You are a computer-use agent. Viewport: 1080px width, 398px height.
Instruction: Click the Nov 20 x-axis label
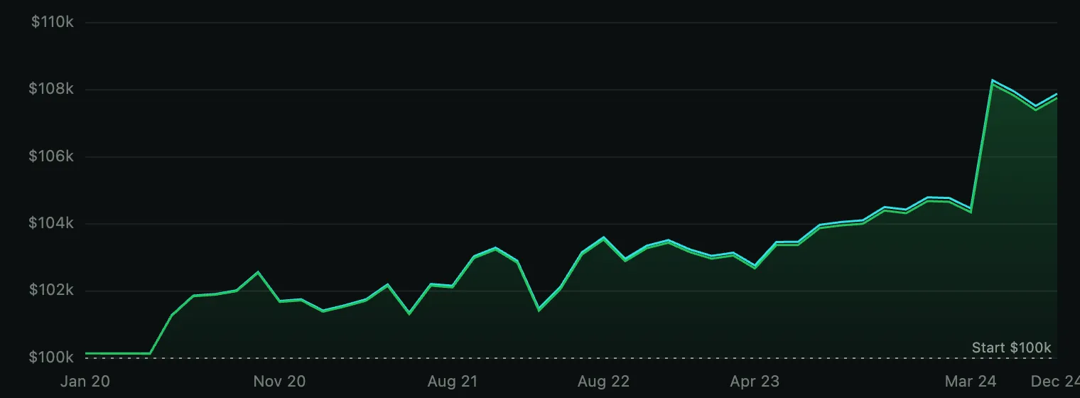click(x=279, y=381)
